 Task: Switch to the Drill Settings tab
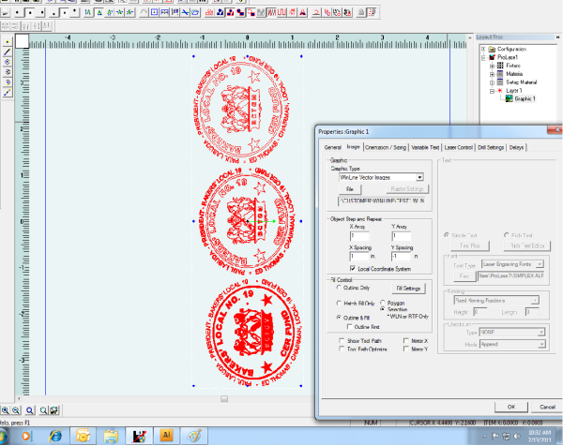coord(491,147)
